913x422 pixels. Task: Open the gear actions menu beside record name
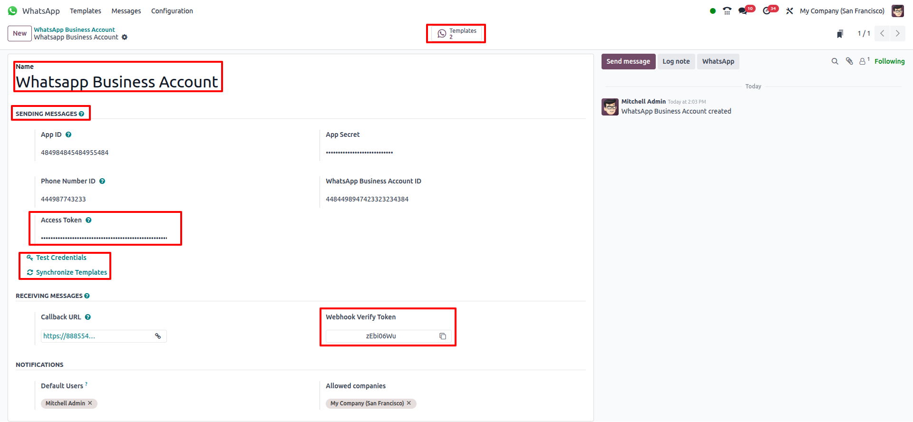coord(125,37)
